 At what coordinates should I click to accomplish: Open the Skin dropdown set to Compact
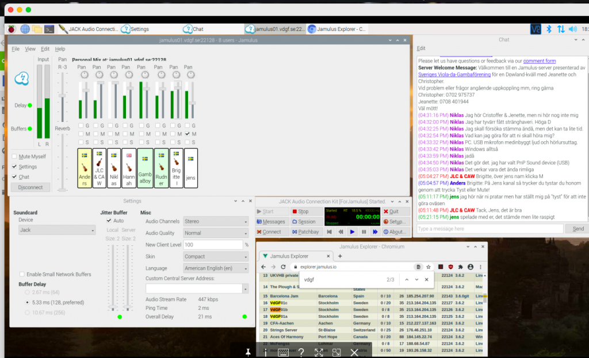point(216,257)
